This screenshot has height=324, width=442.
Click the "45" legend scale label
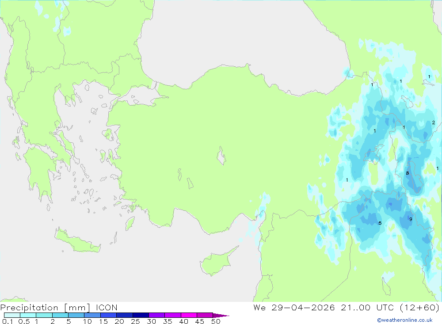[x=200, y=321]
